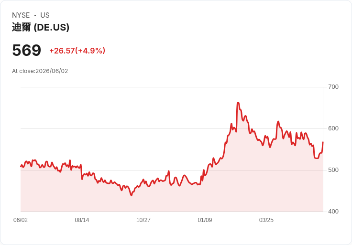
Task: Click the 01/09 x-axis date label
Action: click(205, 220)
